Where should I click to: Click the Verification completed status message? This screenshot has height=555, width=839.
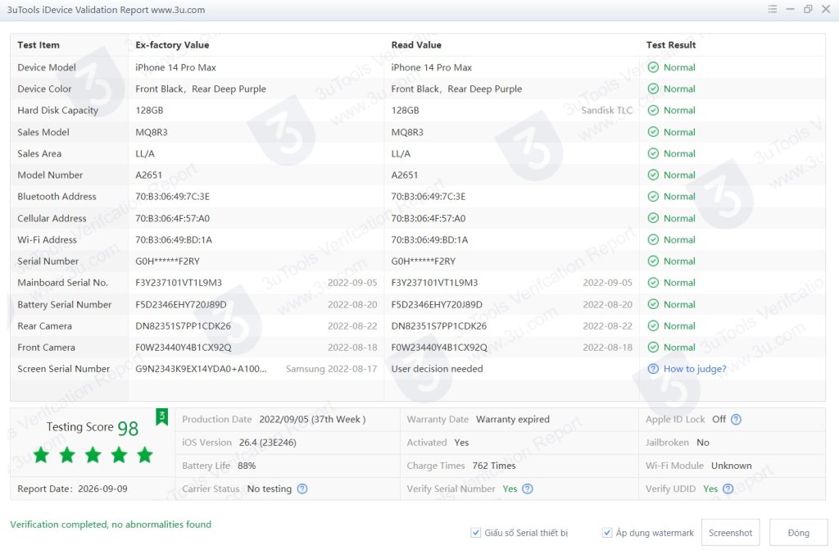(x=111, y=525)
